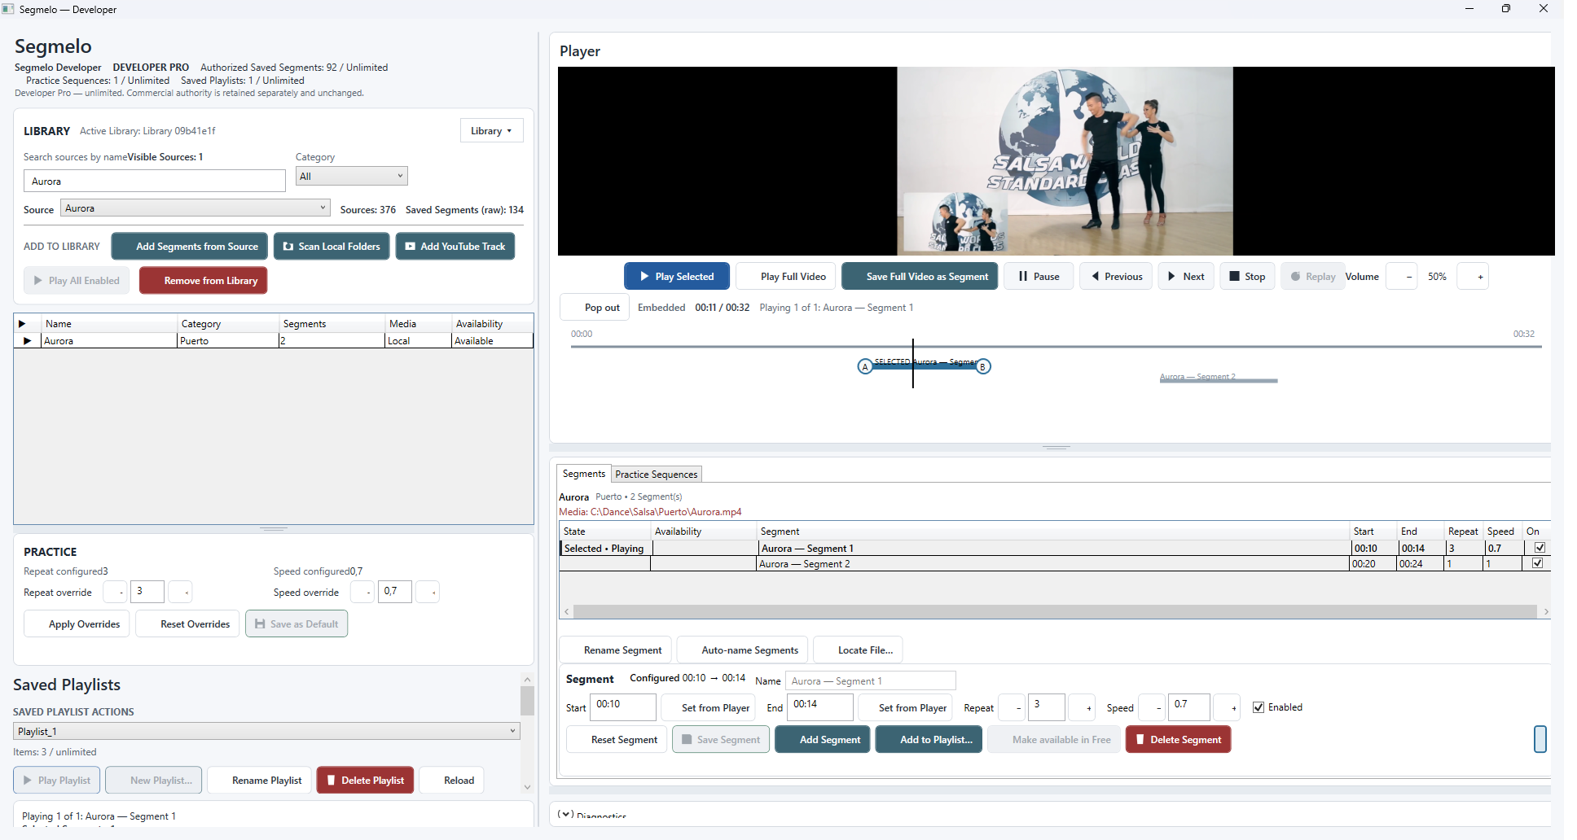The width and height of the screenshot is (1577, 840).
Task: Click Delete Segment button
Action: pos(1178,740)
